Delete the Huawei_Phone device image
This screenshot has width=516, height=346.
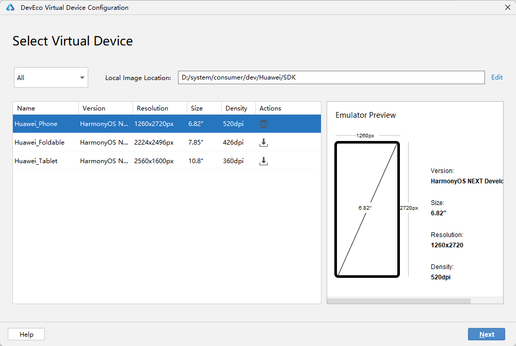tap(264, 124)
